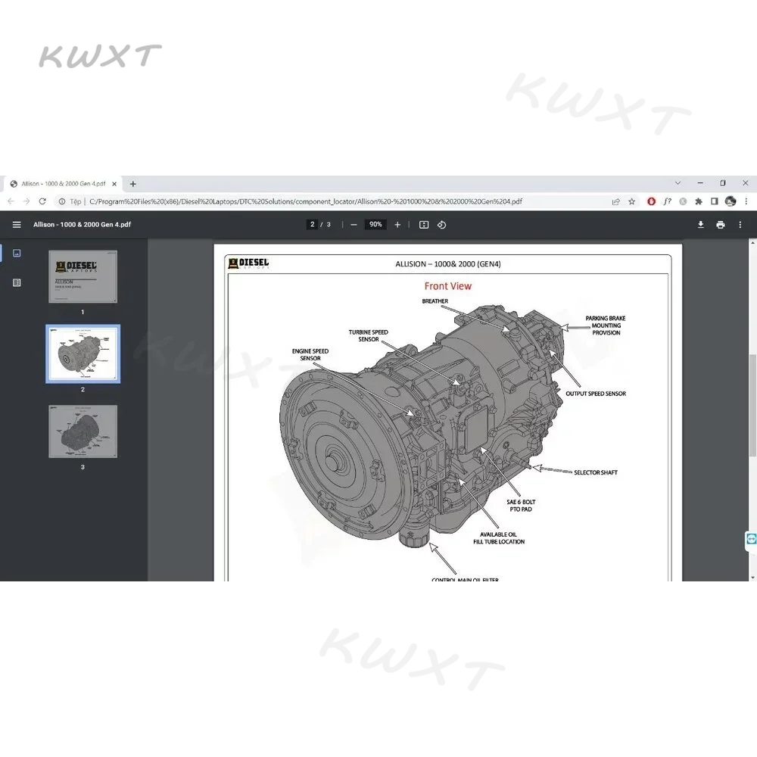Click the TURBINE SPEED SENSOR label
This screenshot has height=757, width=757.
pyautogui.click(x=369, y=335)
